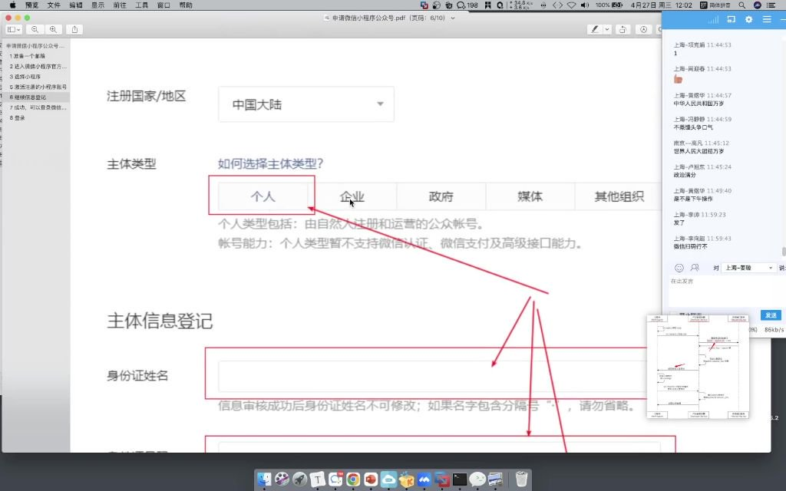Open the 工具 menu
786x491 pixels.
point(142,5)
